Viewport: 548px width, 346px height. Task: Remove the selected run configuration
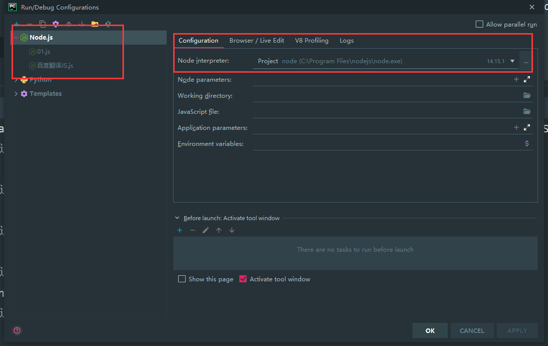point(30,24)
